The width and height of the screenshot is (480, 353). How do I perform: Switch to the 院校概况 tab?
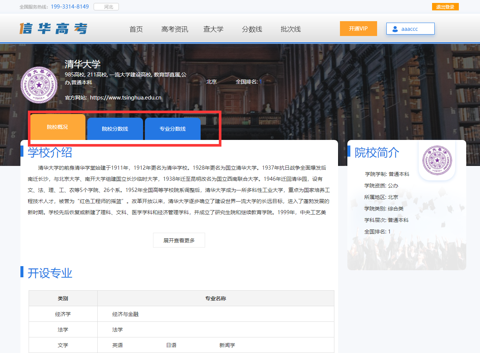58,127
